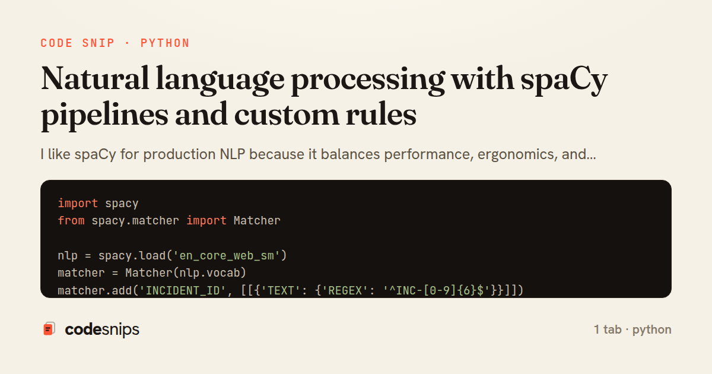Click the 'matcher = Matcher(nlp.vocab)' code line
712x374 pixels.
pyautogui.click(x=152, y=273)
